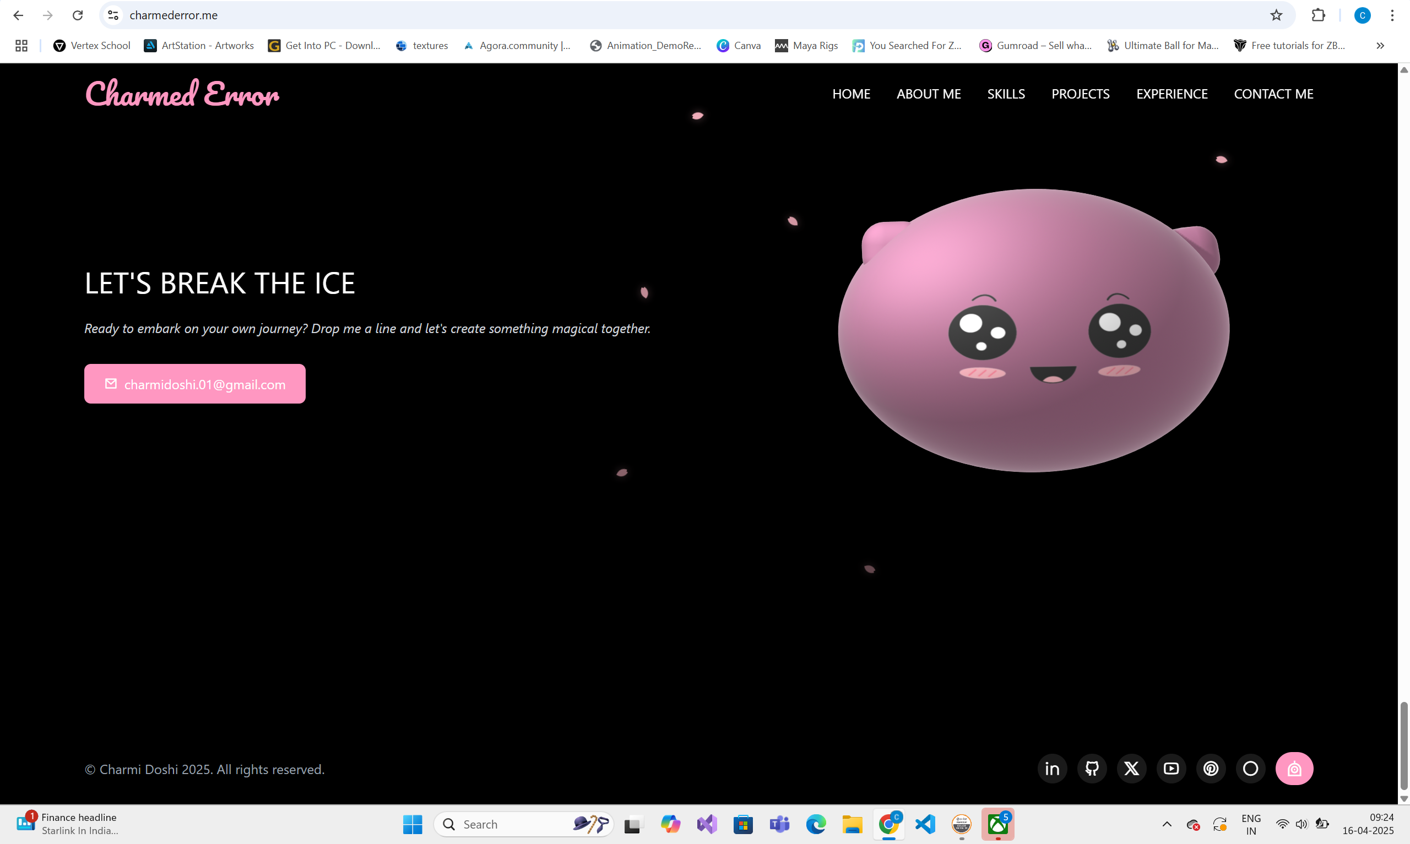
Task: Reload the current page
Action: point(78,15)
